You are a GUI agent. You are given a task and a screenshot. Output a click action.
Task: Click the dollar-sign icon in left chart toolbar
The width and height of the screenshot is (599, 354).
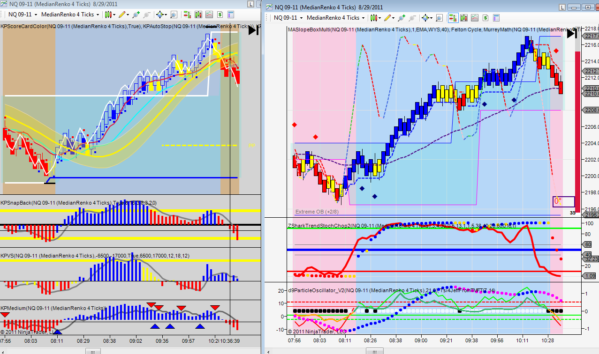click(x=220, y=15)
